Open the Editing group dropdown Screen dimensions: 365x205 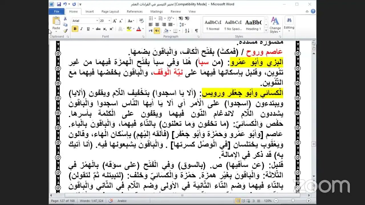289,24
